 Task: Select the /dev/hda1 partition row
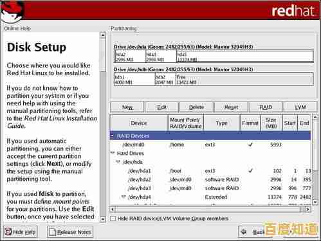click(x=210, y=171)
